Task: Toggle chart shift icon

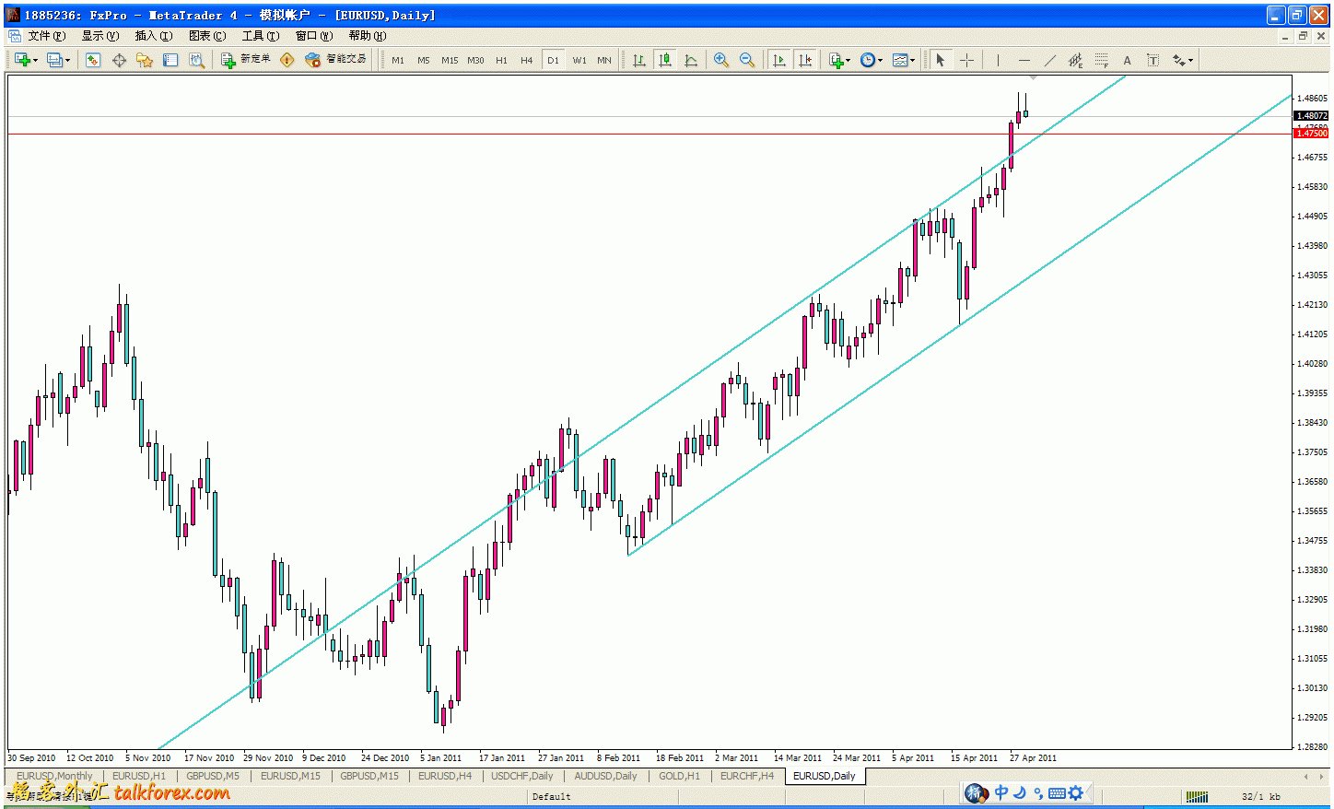Action: [805, 60]
